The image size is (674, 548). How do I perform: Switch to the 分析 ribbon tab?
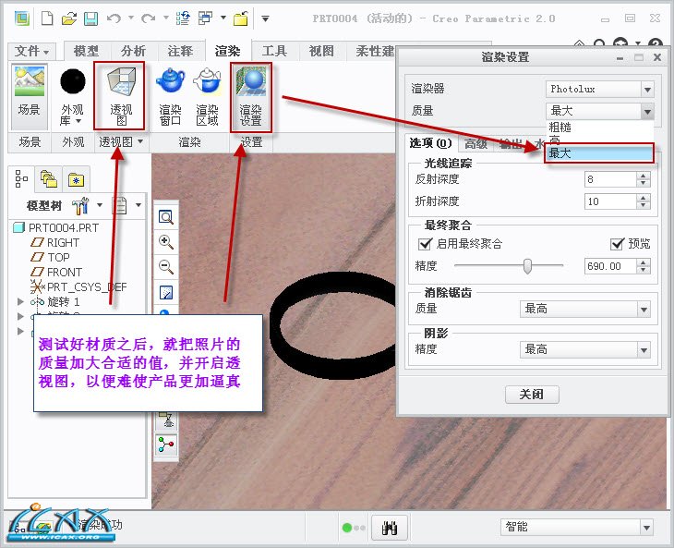coord(133,51)
